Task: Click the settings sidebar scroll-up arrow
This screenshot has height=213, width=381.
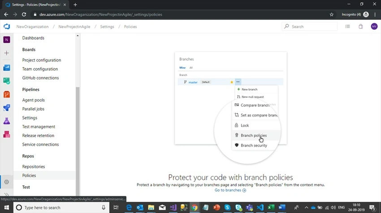Action: tap(78, 36)
